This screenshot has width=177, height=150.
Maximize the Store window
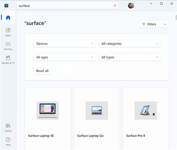point(161,4)
